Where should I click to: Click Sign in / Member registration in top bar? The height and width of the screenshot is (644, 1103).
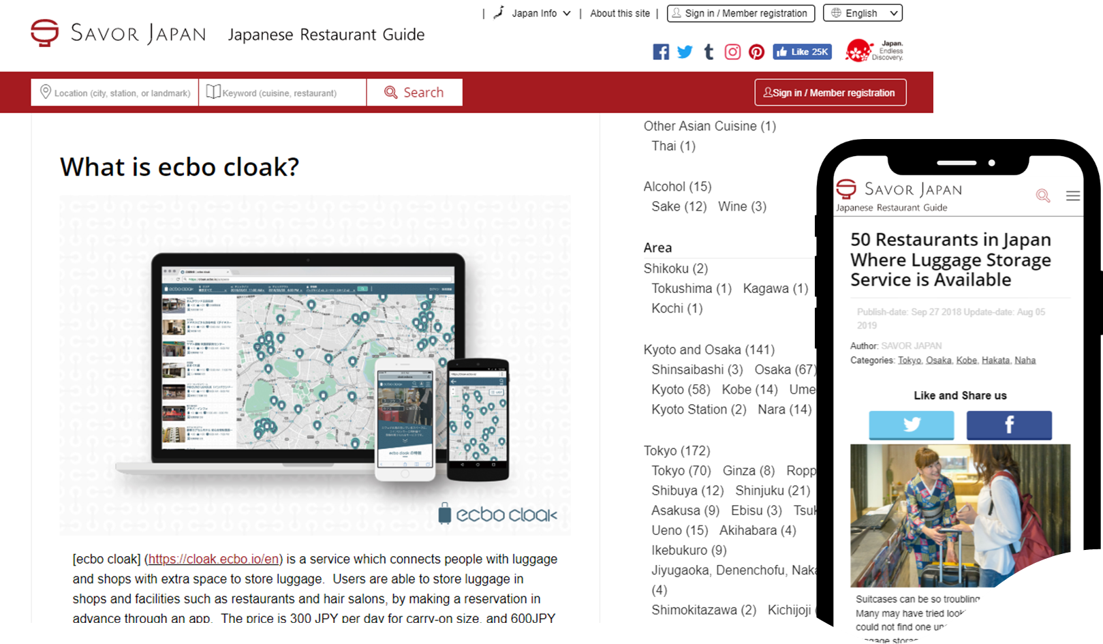pos(741,13)
